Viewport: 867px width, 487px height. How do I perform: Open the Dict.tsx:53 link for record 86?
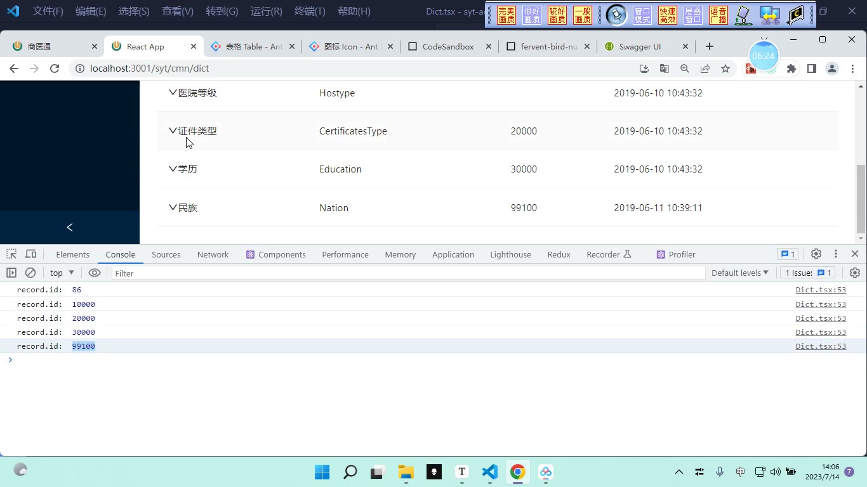[x=821, y=290]
